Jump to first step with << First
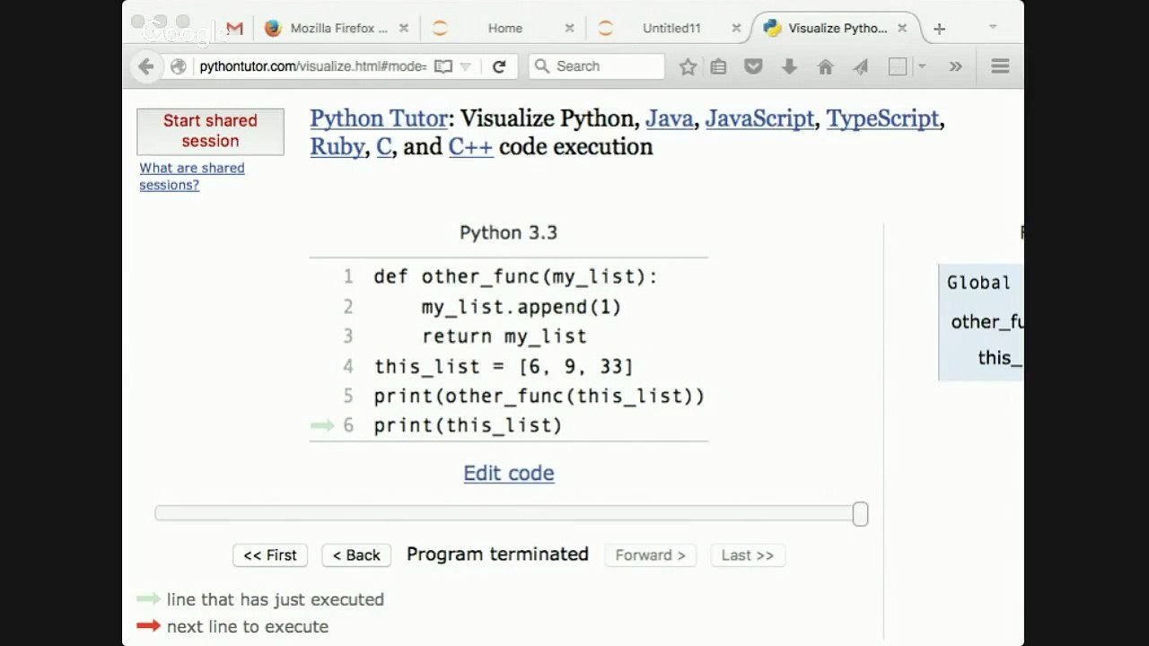This screenshot has height=646, width=1149. click(x=270, y=555)
